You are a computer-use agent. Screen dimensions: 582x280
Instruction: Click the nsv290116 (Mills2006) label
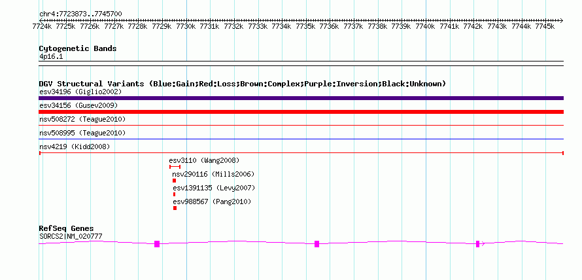[x=213, y=174]
